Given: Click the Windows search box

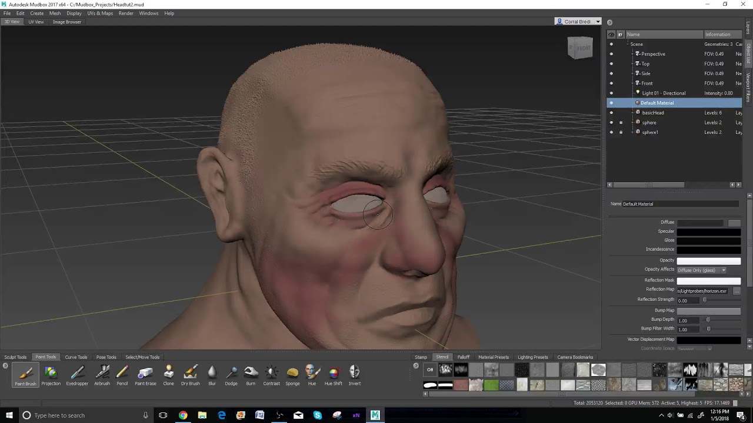Looking at the screenshot, I should pyautogui.click(x=85, y=415).
